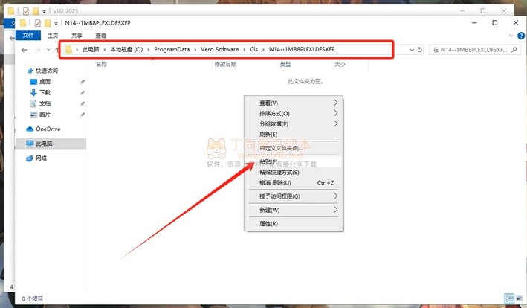527x308 pixels.
Task: Click the properties icon in quick access toolbar
Action: (38, 23)
